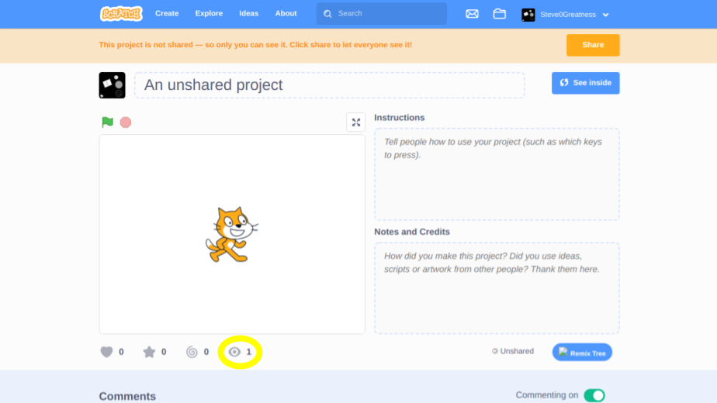Click the orange Share button
This screenshot has height=403, width=717.
[x=593, y=45]
